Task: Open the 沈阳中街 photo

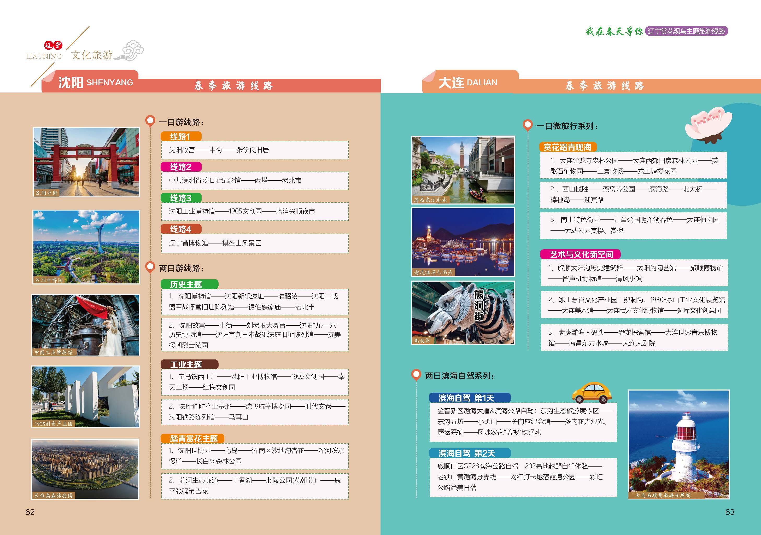Action: pos(86,162)
